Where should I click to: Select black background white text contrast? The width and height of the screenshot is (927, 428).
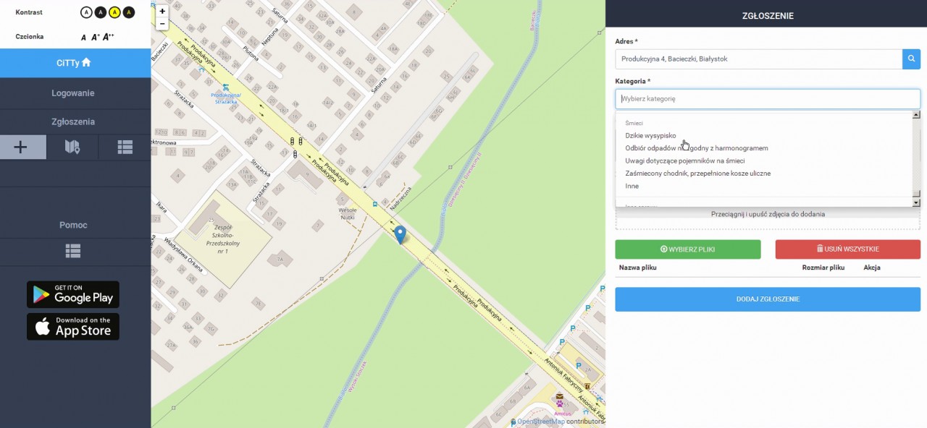tap(100, 12)
